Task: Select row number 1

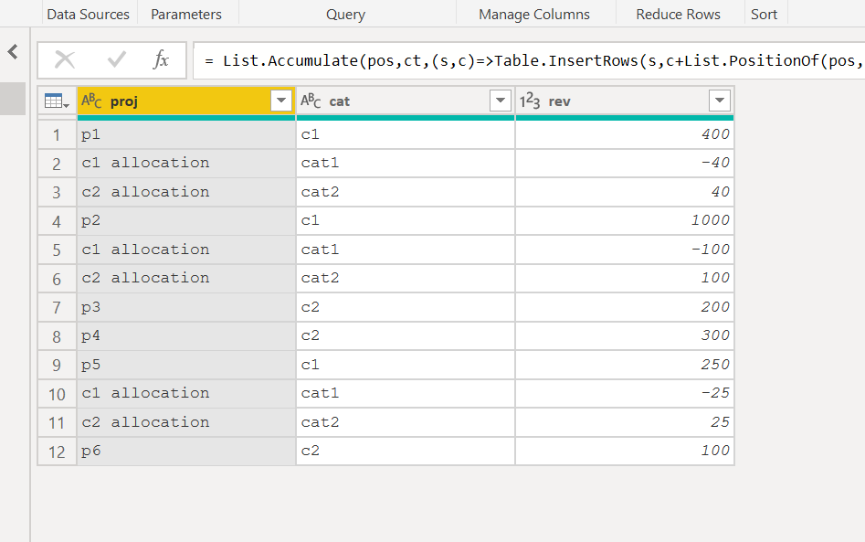Action: (x=57, y=134)
